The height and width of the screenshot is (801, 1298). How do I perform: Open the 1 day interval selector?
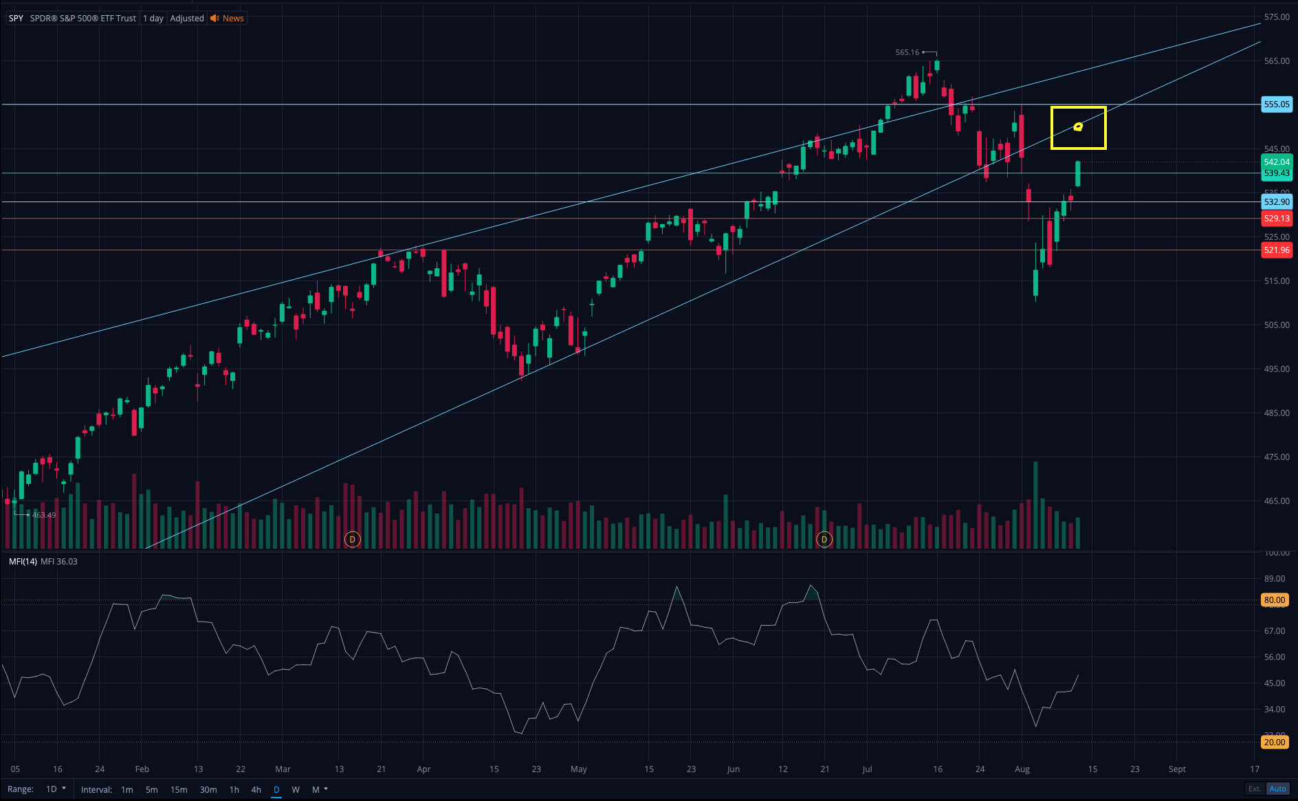pyautogui.click(x=153, y=19)
